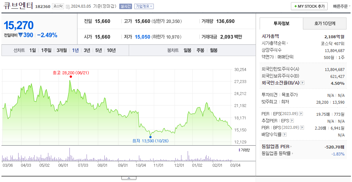Image resolution: width=352 pixels, height=182 pixels.
Task: Open the 동일업종 등락률 link
Action: [276, 154]
